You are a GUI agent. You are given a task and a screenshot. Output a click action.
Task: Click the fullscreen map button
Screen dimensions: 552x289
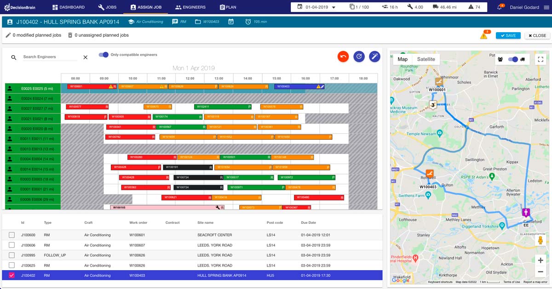[540, 59]
